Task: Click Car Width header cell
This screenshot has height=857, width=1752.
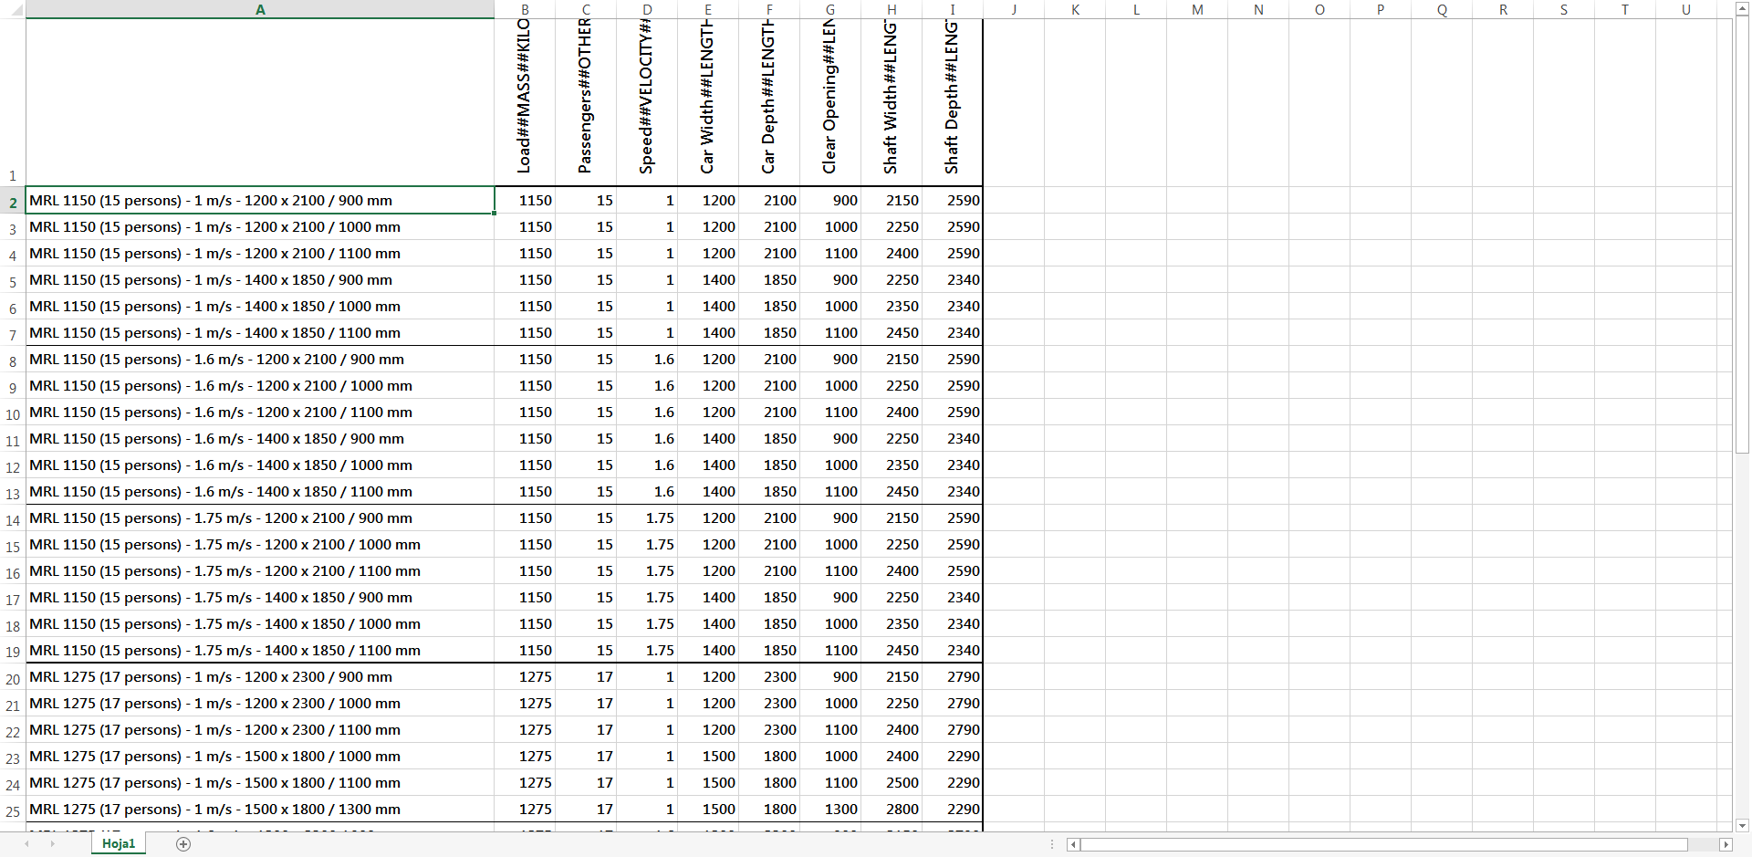Action: [708, 102]
